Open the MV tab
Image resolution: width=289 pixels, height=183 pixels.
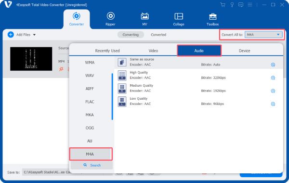[144, 19]
